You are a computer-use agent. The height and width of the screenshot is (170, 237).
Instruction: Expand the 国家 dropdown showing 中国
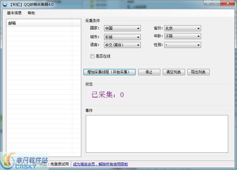[122, 28]
